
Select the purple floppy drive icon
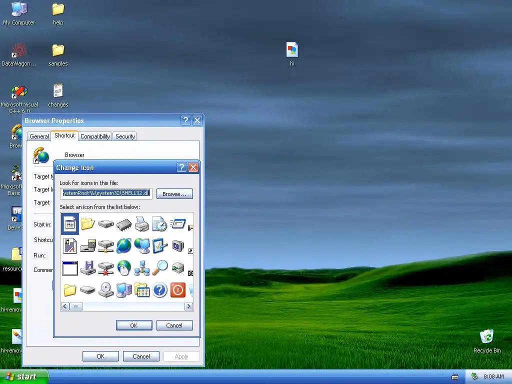click(x=87, y=268)
